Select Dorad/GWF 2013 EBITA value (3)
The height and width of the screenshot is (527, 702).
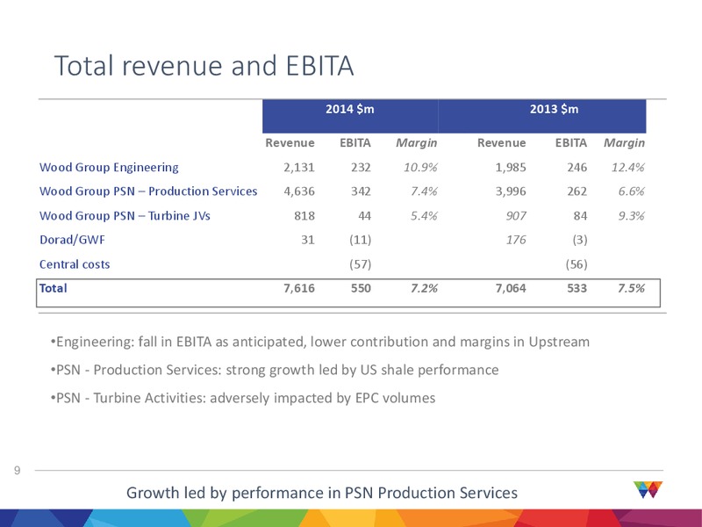coord(580,240)
